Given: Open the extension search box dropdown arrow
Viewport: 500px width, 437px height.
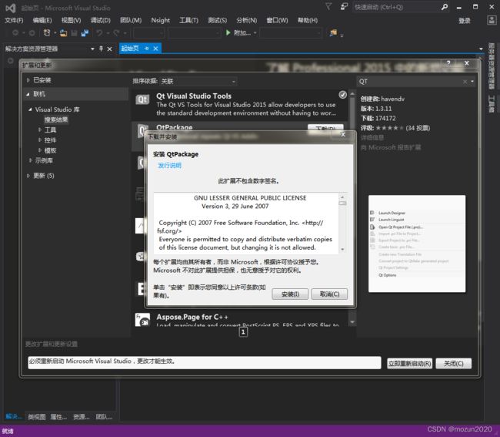Looking at the screenshot, I should pyautogui.click(x=472, y=82).
